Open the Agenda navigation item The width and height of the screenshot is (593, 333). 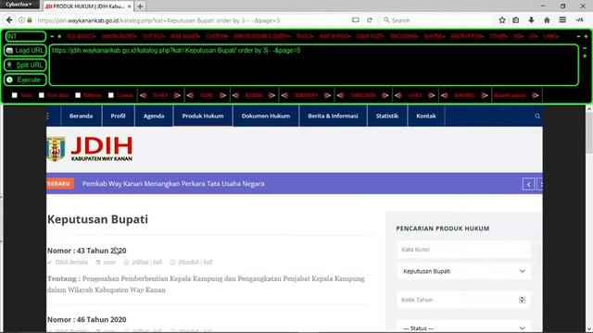click(x=154, y=116)
